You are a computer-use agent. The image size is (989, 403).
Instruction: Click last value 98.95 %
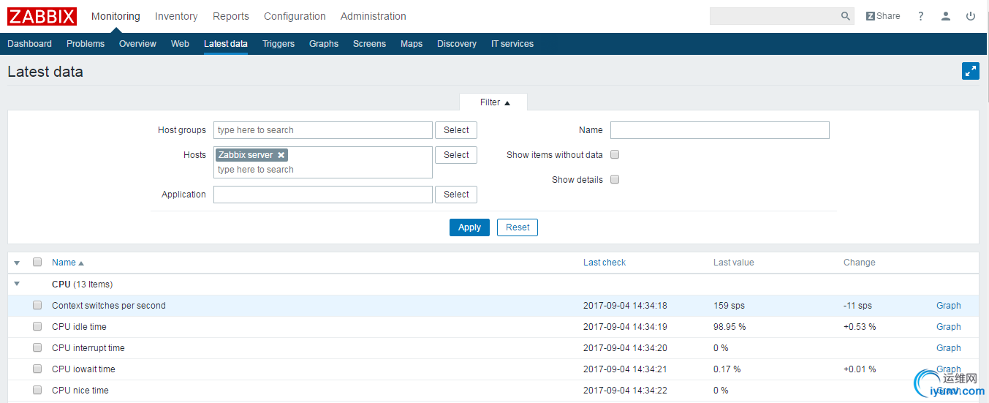pos(730,327)
